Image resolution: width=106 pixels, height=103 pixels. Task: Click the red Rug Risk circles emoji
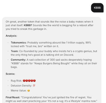[29, 81]
